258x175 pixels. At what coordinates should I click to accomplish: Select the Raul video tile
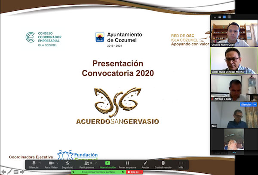point(234,115)
